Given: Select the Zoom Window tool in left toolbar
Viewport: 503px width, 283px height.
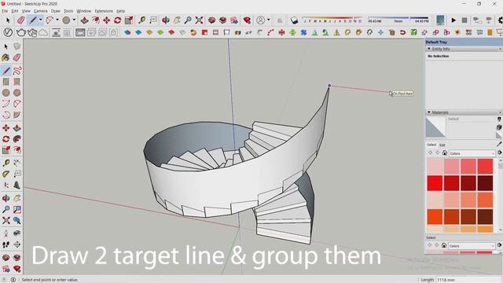Looking at the screenshot, I should point(17,209).
